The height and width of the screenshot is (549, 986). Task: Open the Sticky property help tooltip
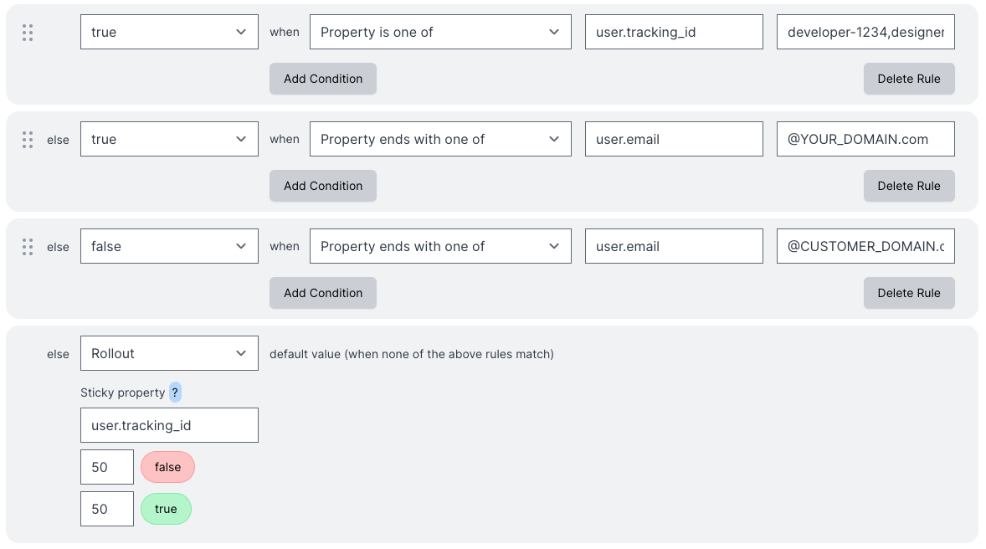[x=174, y=392]
